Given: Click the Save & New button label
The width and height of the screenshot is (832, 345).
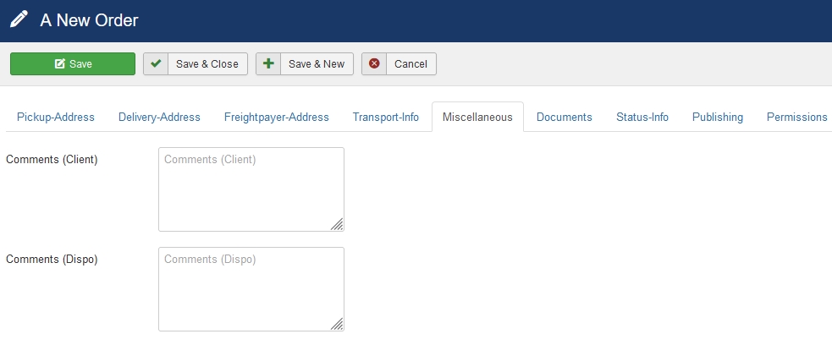Looking at the screenshot, I should (x=317, y=63).
